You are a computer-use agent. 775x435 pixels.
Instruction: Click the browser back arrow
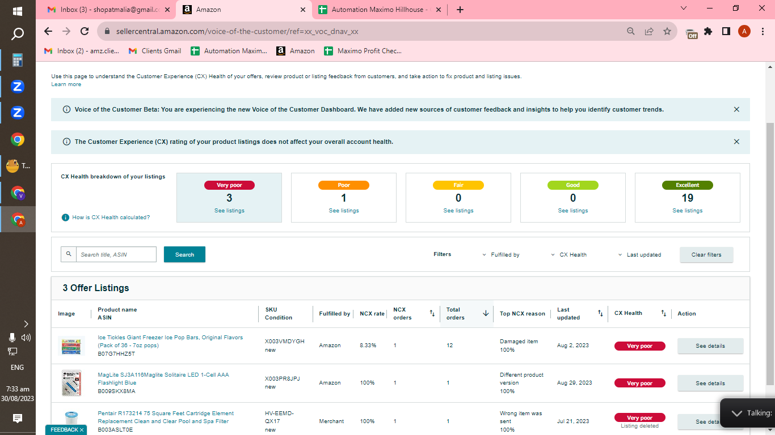point(48,32)
